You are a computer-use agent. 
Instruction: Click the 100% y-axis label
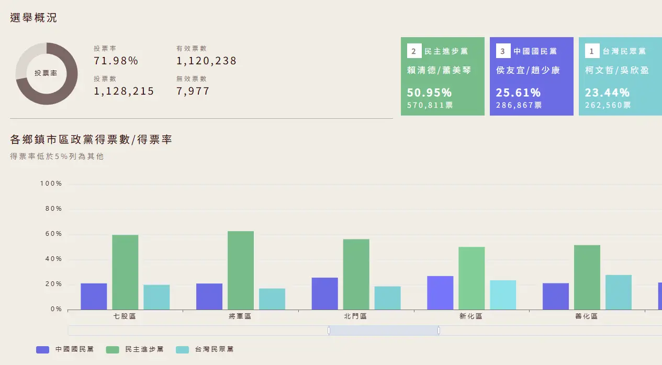[x=51, y=184]
